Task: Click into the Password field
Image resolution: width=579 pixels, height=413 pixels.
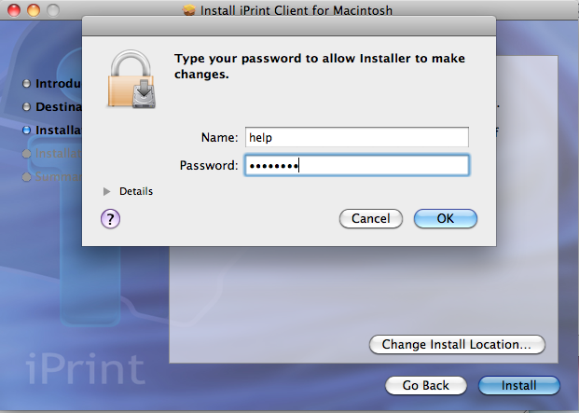Action: coord(355,166)
